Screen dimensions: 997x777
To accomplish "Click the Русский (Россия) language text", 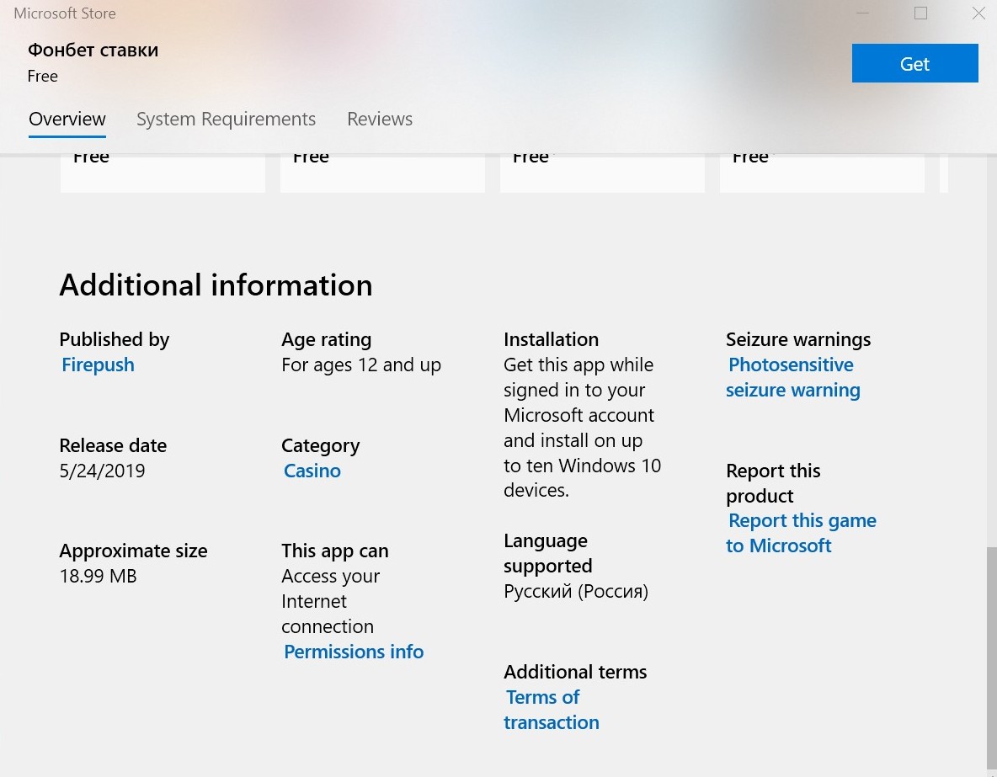I will (x=576, y=591).
